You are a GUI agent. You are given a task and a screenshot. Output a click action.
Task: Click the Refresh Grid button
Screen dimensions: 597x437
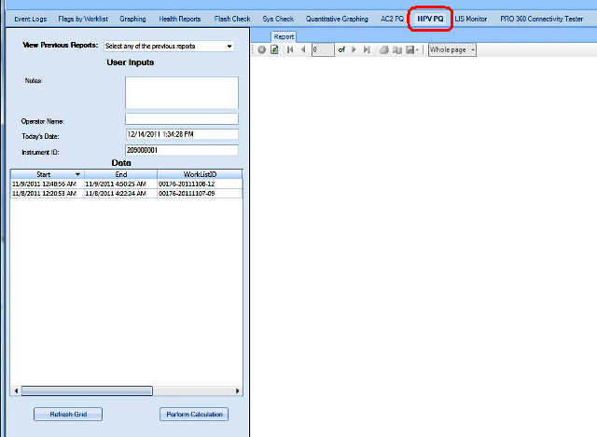(x=68, y=414)
